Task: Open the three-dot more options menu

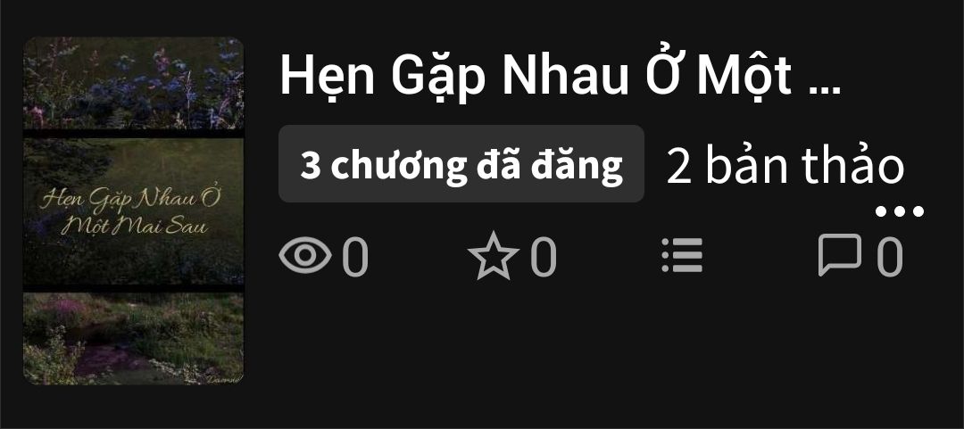Action: pos(900,211)
